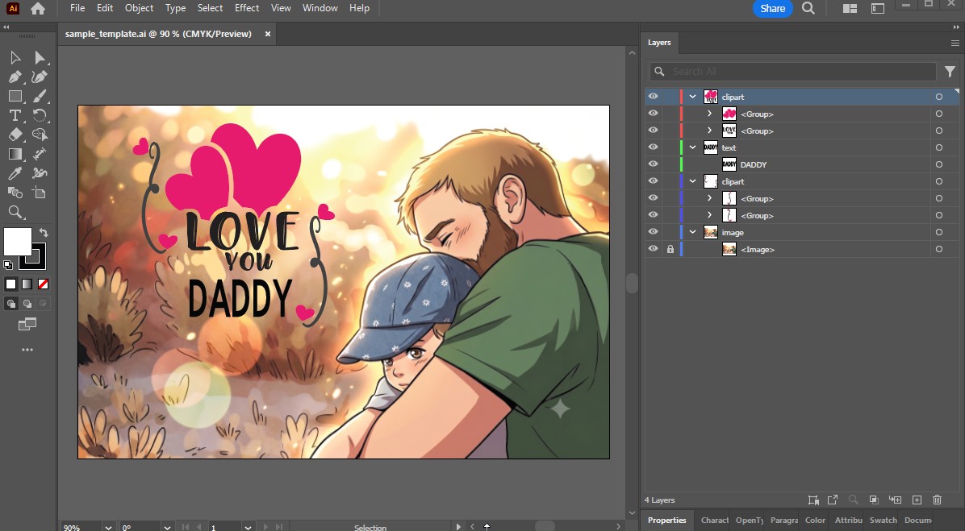Image resolution: width=965 pixels, height=531 pixels.
Task: Toggle visibility of text layer
Action: [653, 147]
